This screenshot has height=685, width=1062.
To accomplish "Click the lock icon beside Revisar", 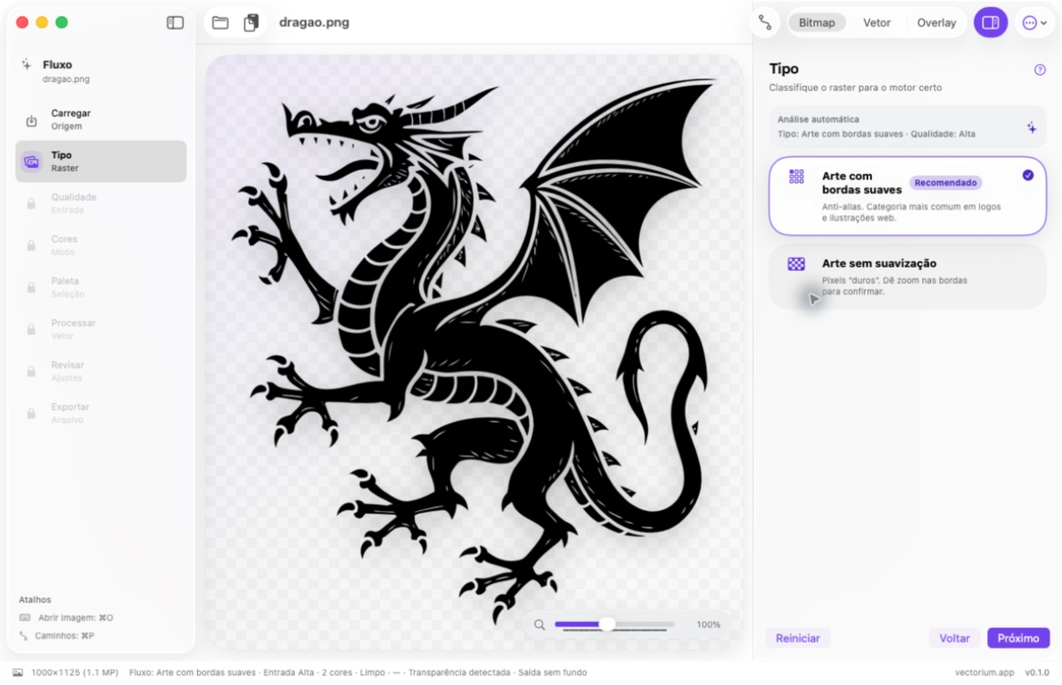I will [x=31, y=371].
